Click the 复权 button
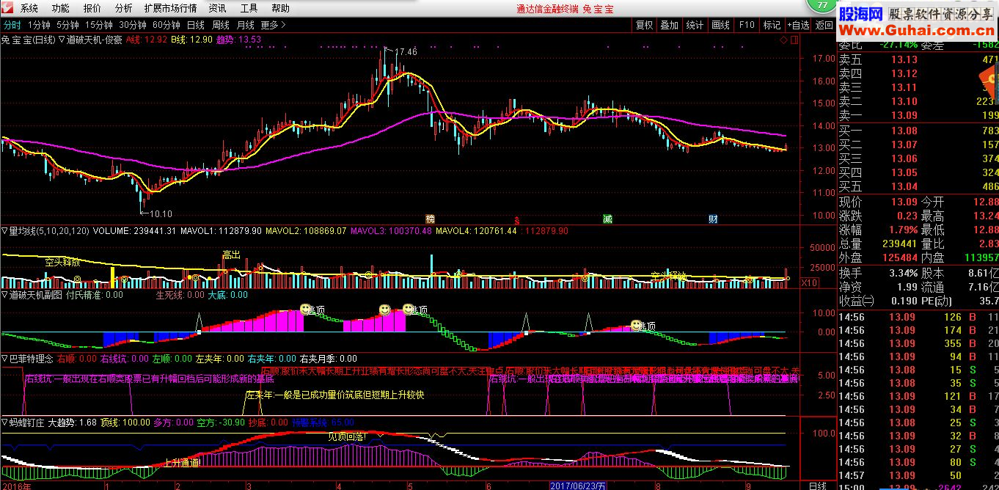This screenshot has height=490, width=999. pyautogui.click(x=645, y=24)
